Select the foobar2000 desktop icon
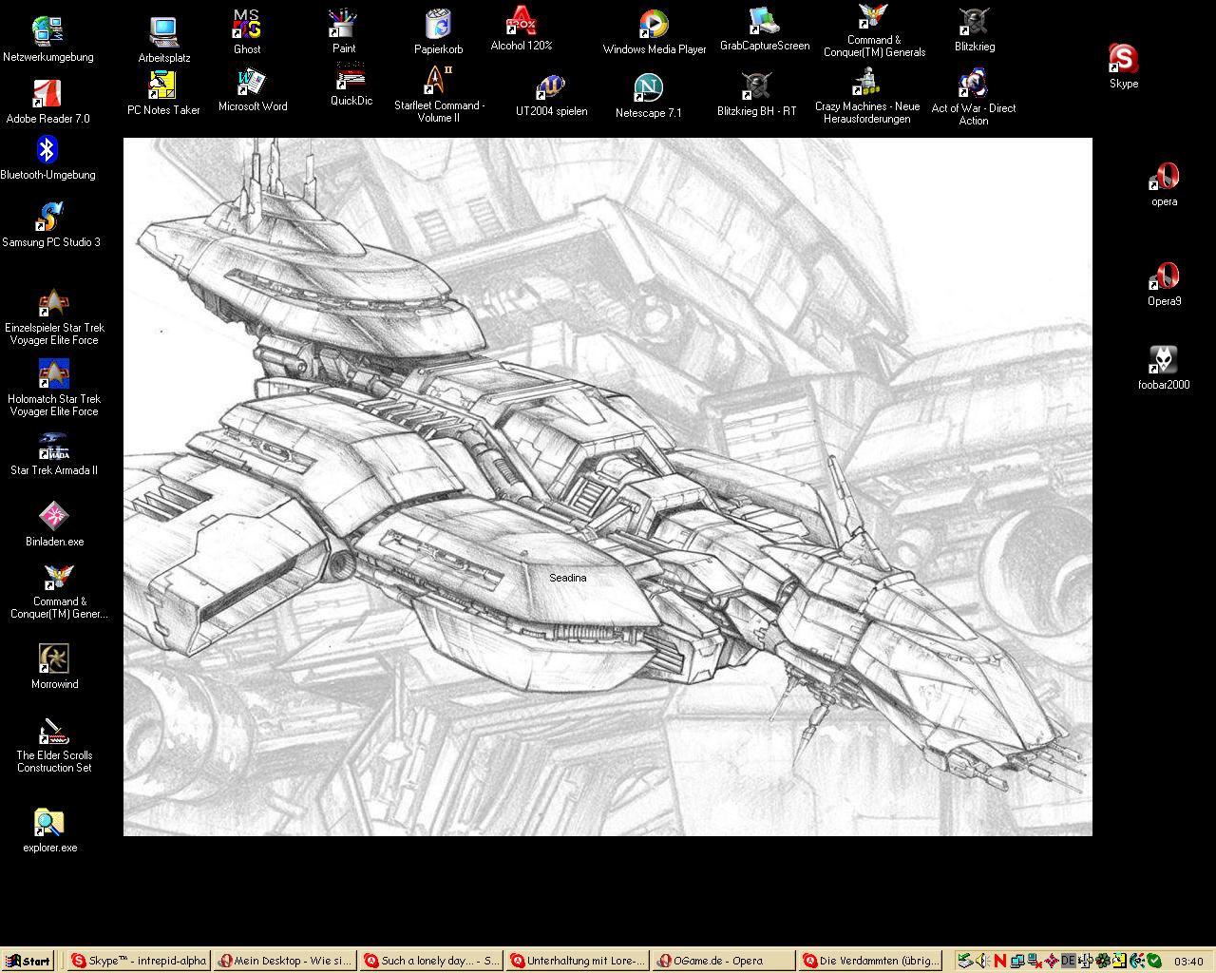 pyautogui.click(x=1163, y=362)
